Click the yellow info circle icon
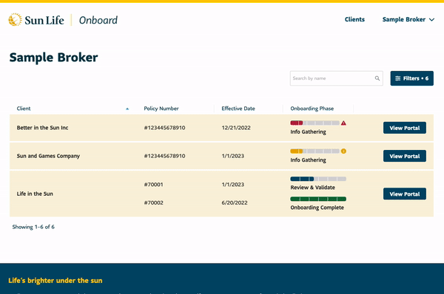Screen dimensions: 444x294 point(343,151)
